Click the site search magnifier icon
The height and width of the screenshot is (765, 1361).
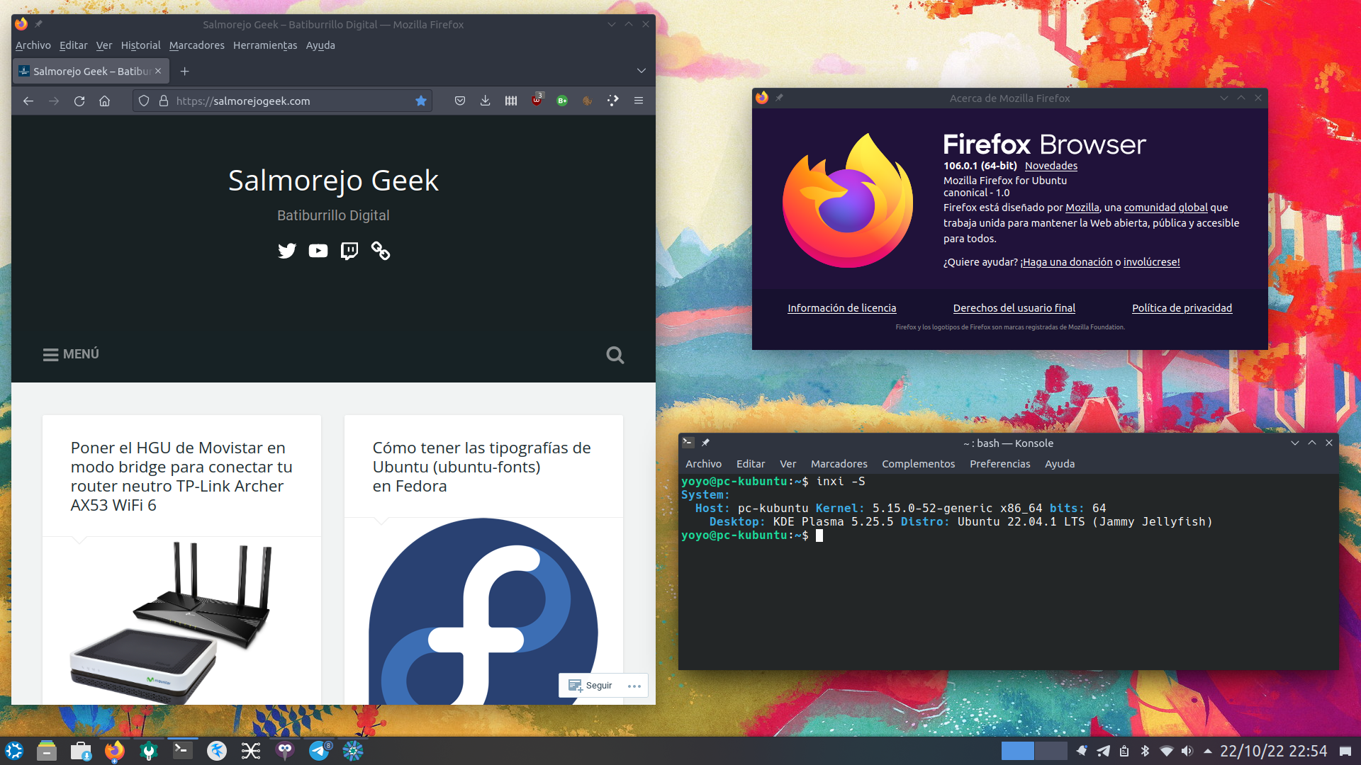pos(615,355)
